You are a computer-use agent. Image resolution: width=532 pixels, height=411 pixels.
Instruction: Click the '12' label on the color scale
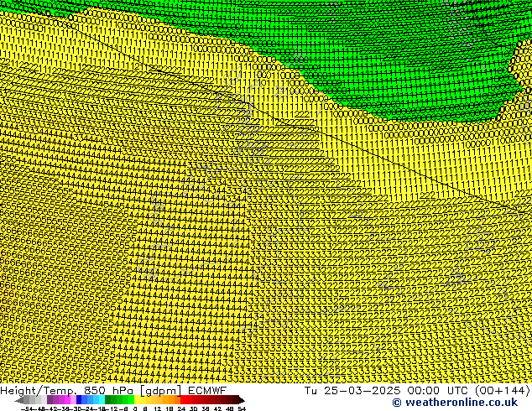click(x=158, y=408)
